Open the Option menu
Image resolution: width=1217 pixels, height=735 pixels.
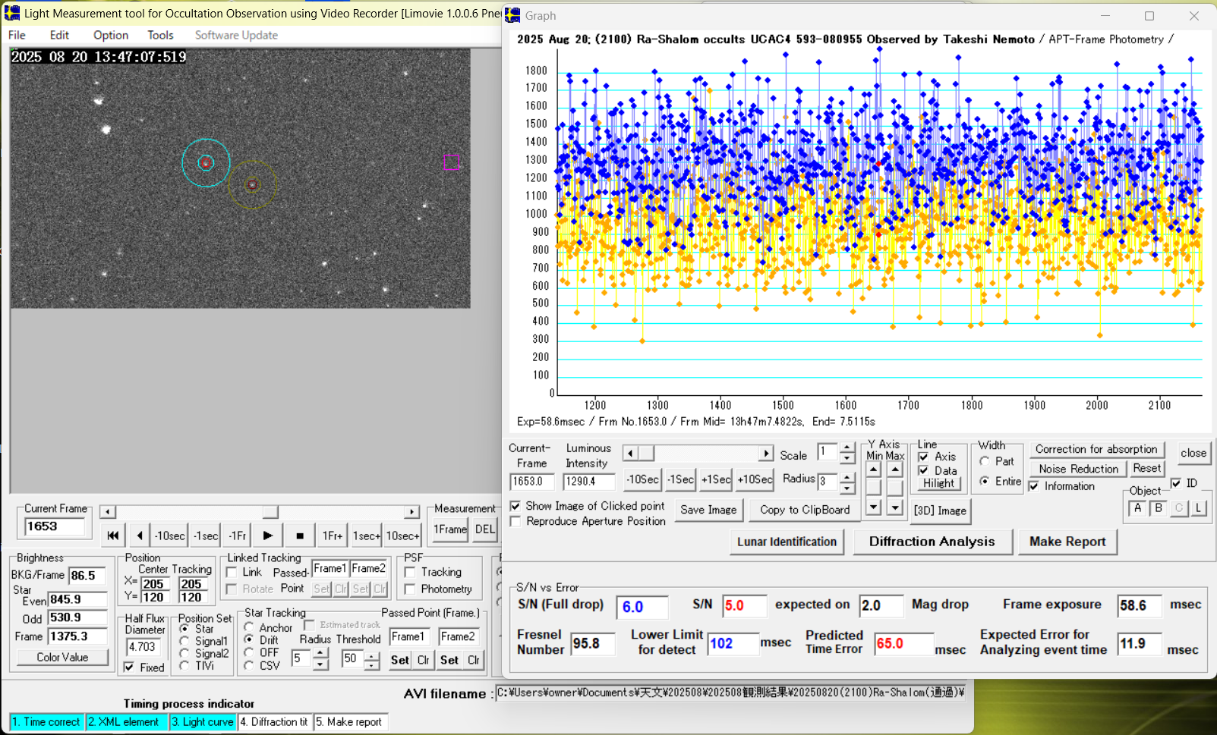(x=111, y=35)
